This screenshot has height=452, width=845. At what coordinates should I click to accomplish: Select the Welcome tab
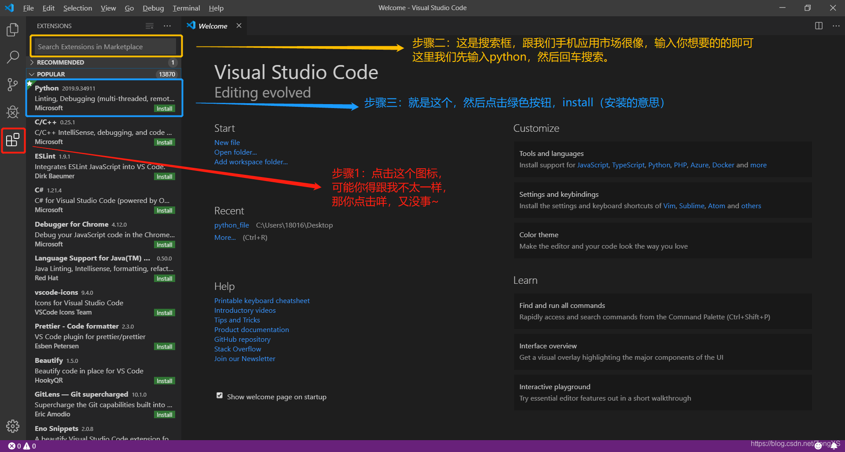214,26
